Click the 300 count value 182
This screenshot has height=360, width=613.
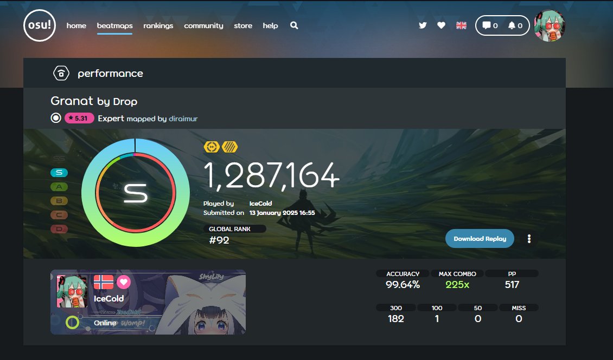click(x=395, y=319)
